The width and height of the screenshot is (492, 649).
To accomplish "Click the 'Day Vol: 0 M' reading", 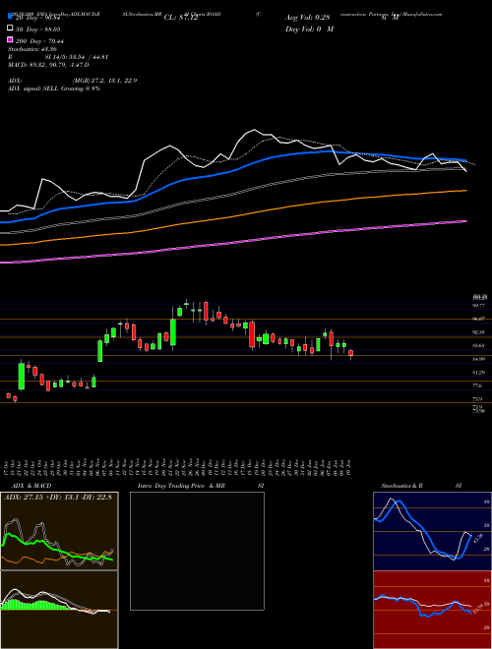I will point(309,29).
